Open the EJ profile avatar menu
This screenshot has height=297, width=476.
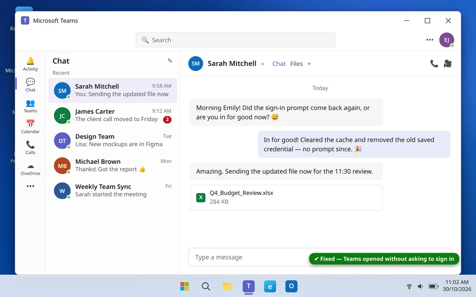[x=447, y=40]
